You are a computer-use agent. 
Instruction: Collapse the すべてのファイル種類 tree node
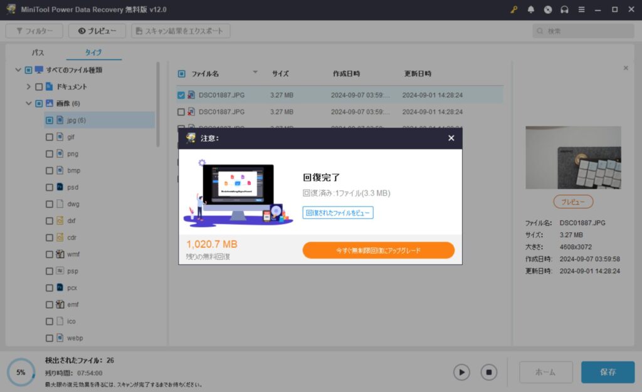[x=18, y=70]
